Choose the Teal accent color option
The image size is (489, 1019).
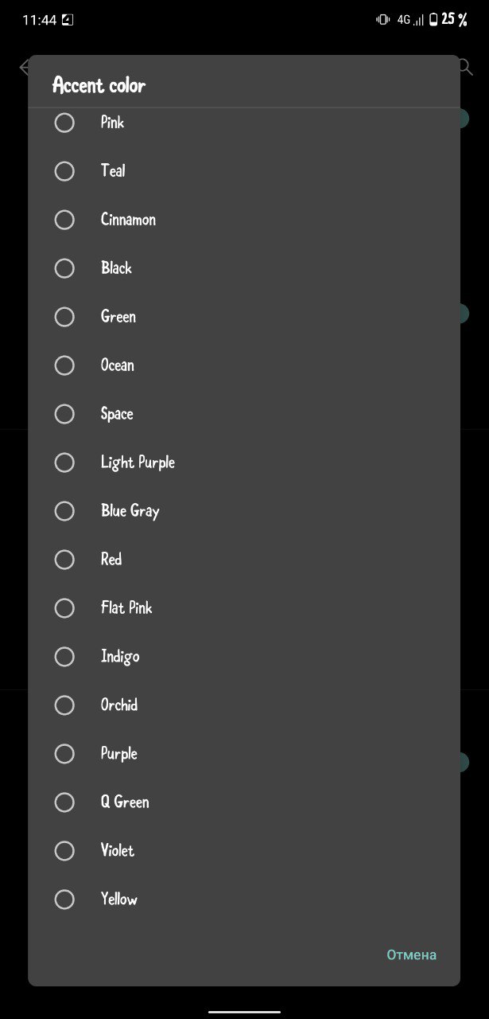pyautogui.click(x=244, y=171)
